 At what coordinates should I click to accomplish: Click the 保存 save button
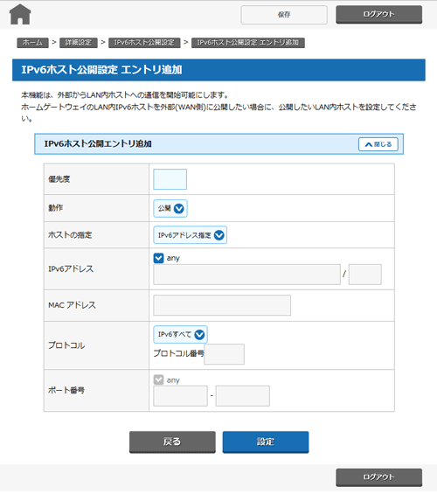pyautogui.click(x=284, y=15)
